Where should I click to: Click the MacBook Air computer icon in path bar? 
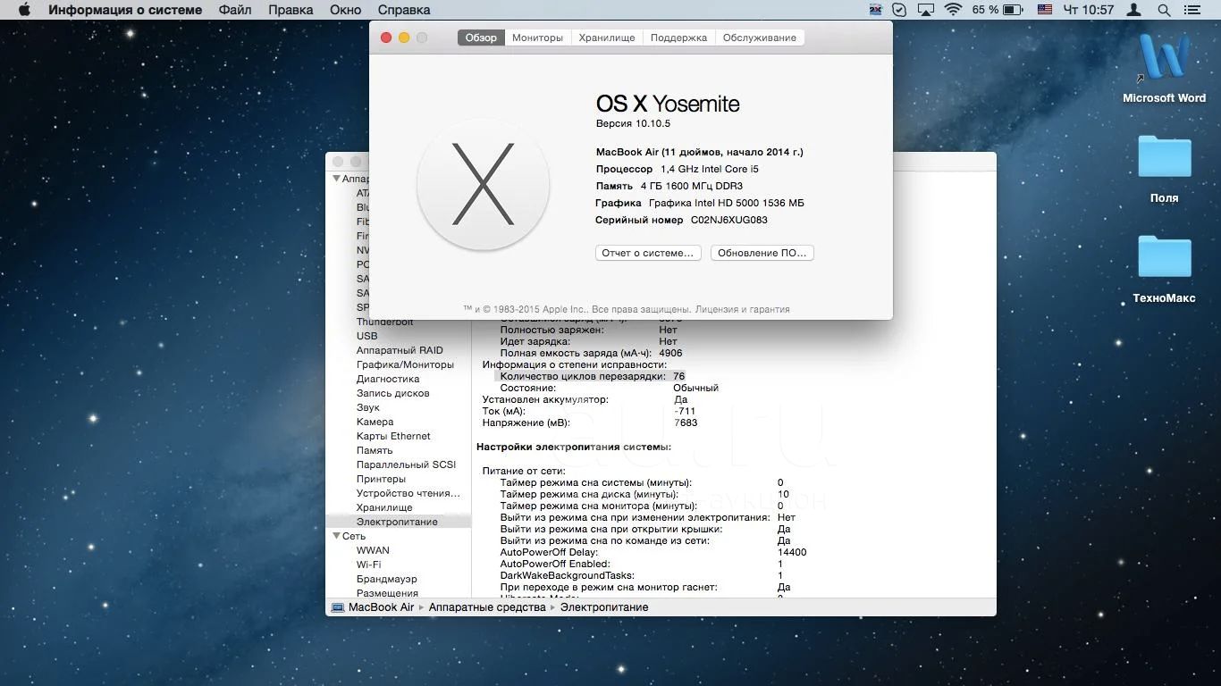tap(337, 607)
